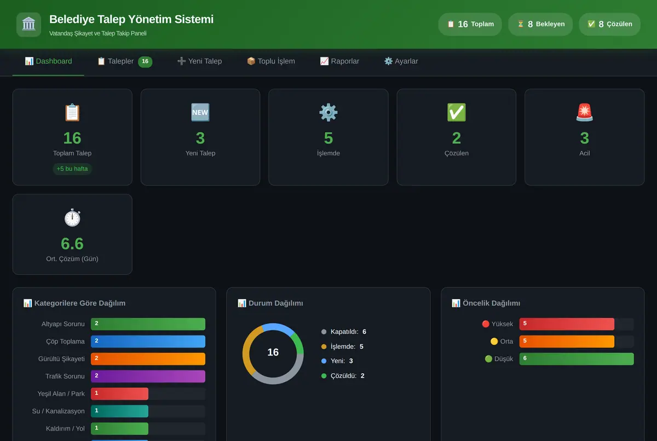
Task: Click the stopwatch icon on Ort. Çözüm card
Action: coord(72,217)
